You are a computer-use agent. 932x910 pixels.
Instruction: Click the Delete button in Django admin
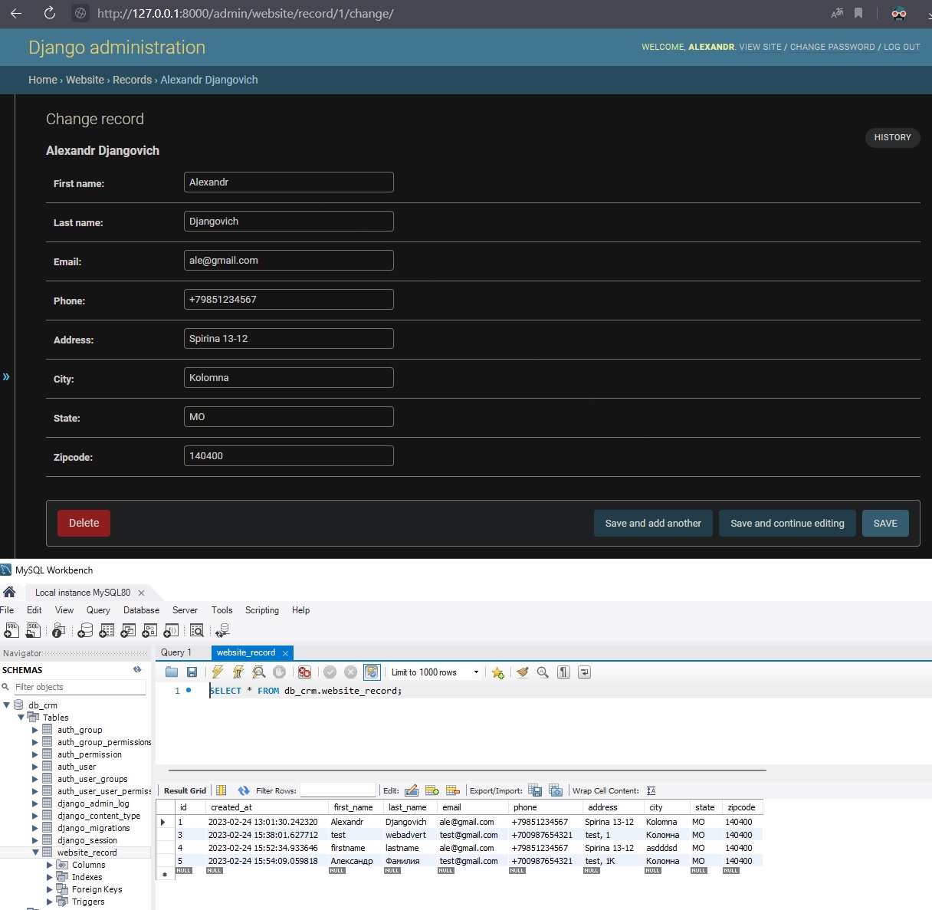84,523
